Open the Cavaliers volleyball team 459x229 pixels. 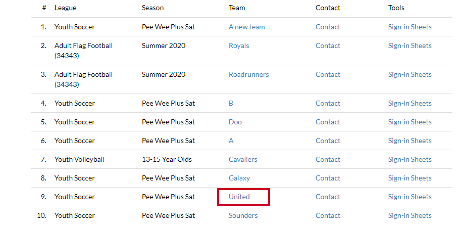tap(243, 160)
